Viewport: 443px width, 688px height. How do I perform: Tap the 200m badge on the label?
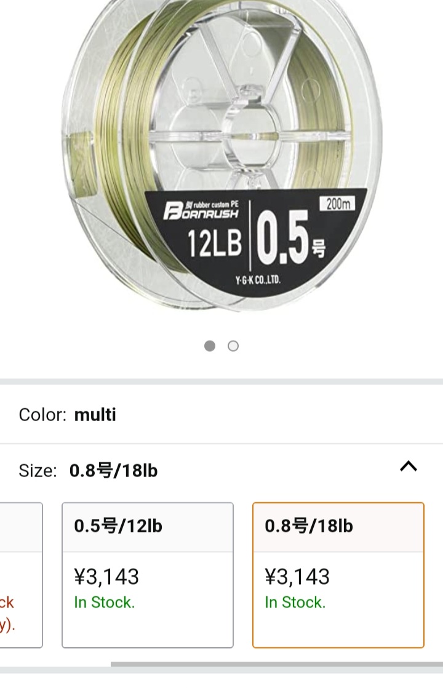[x=338, y=204]
